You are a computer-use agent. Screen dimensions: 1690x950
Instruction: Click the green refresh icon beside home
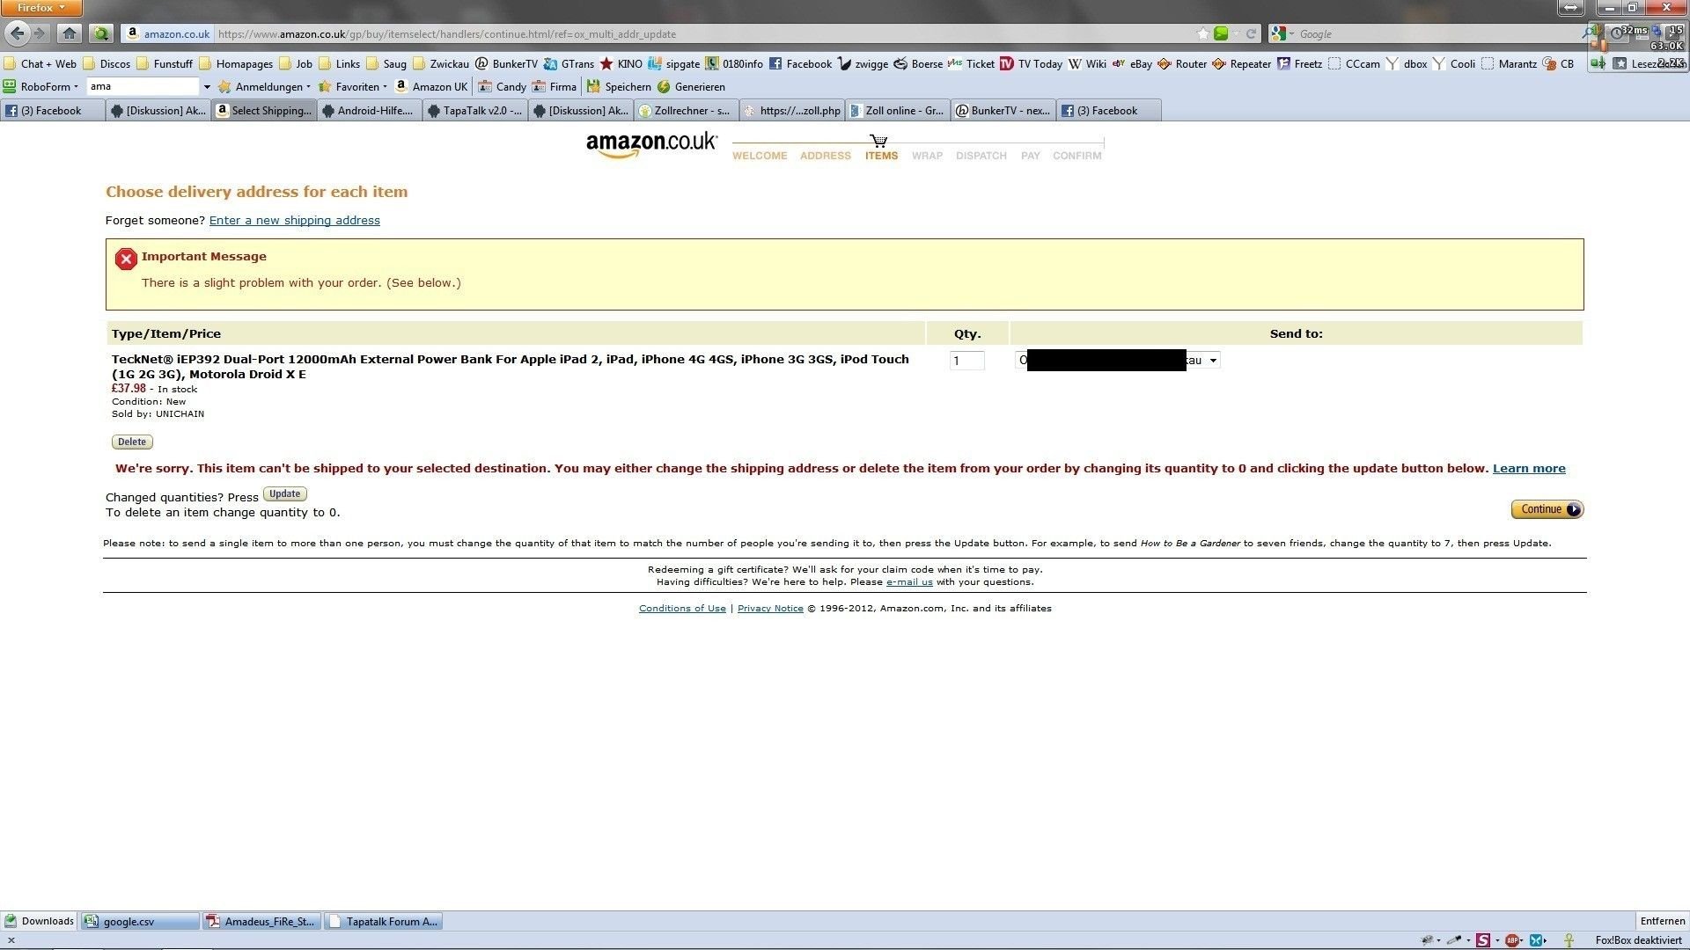coord(101,33)
